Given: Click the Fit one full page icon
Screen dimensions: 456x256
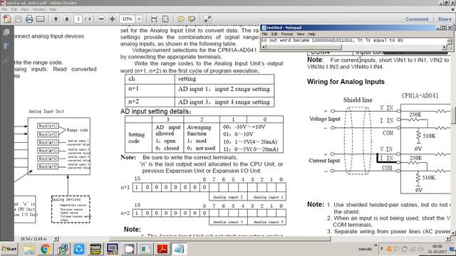Looking at the screenshot, I should coord(165,19).
